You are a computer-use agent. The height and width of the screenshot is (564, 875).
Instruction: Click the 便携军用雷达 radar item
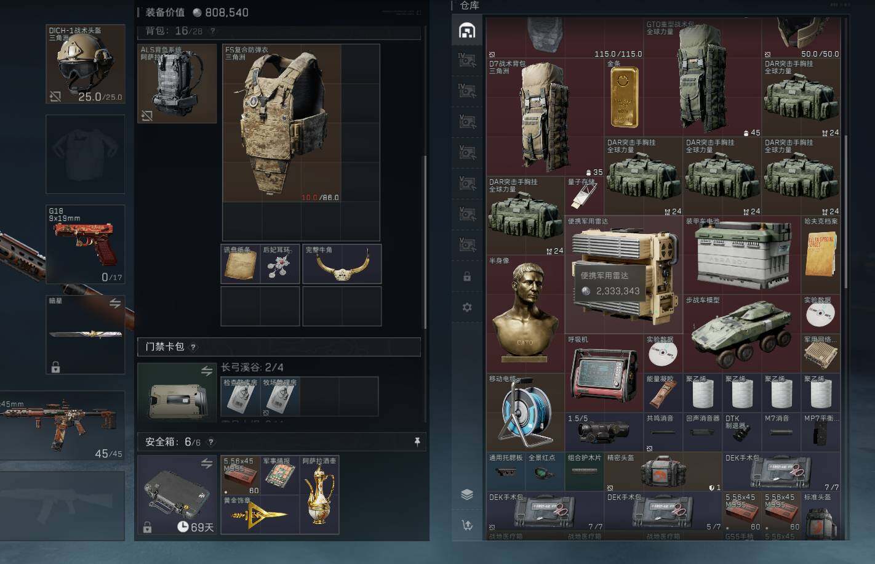pyautogui.click(x=624, y=275)
